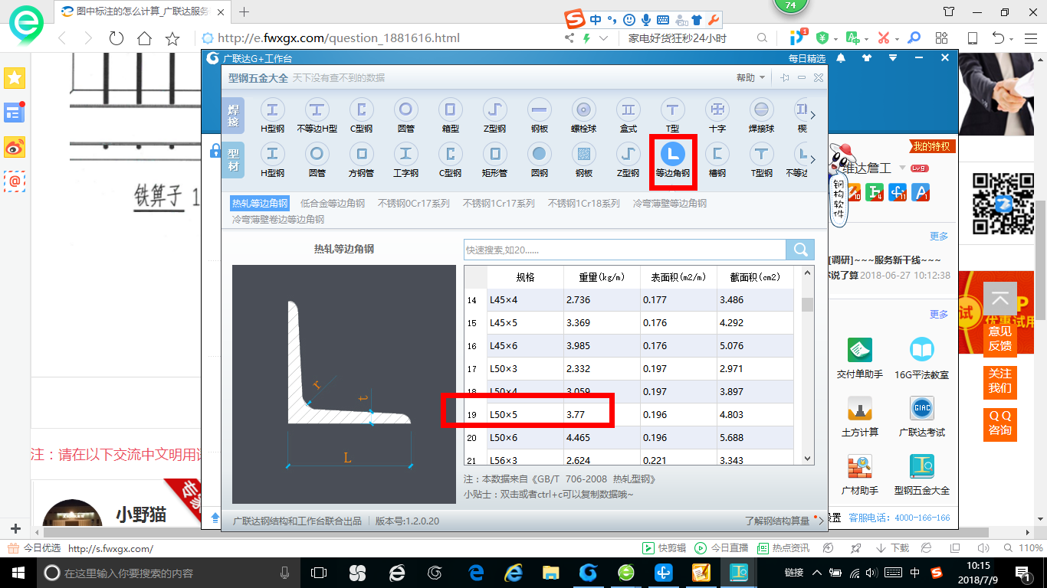
Task: Toggle Sogou IME voice input microphone
Action: pos(646,20)
